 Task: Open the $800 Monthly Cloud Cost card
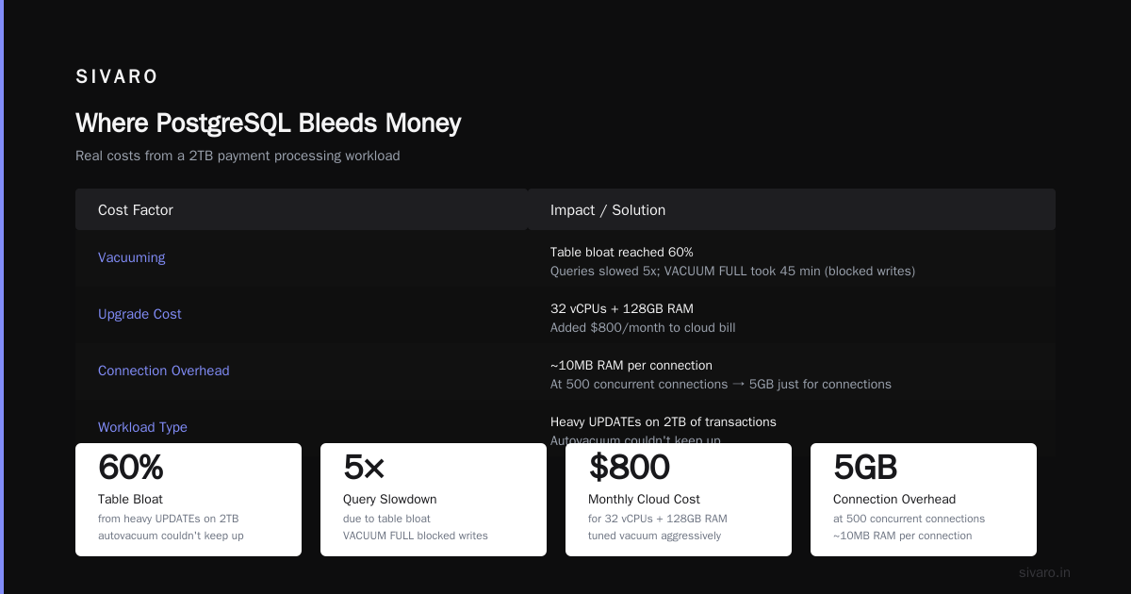(679, 500)
